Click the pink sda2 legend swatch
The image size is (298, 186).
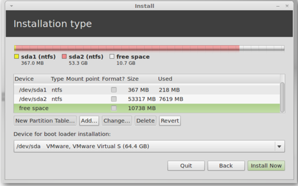pos(64,57)
